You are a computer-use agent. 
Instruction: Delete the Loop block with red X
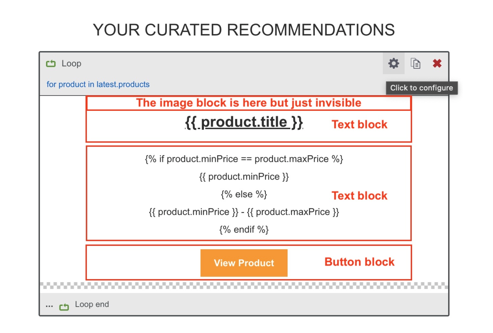(437, 63)
